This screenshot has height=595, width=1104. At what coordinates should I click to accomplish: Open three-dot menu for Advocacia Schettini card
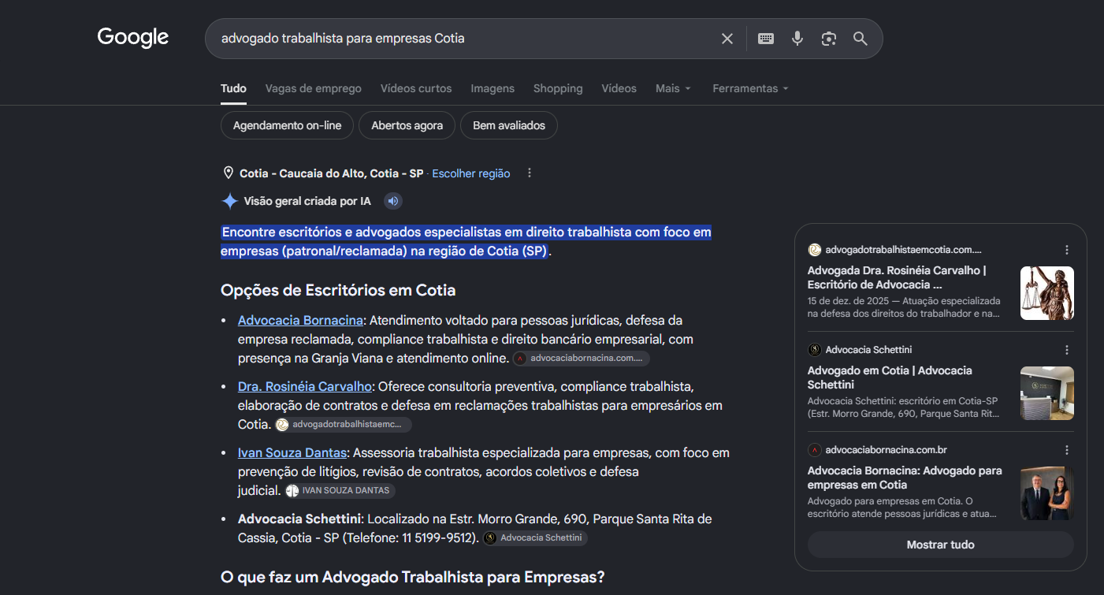pyautogui.click(x=1067, y=350)
